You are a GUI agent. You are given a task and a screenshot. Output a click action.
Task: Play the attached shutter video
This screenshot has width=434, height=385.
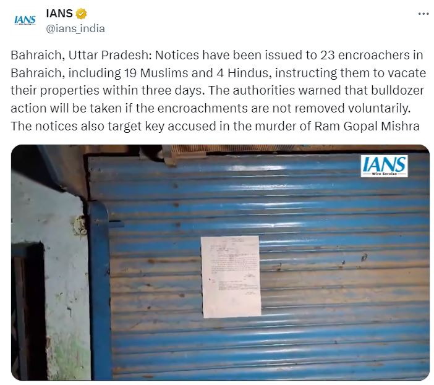[220, 262]
